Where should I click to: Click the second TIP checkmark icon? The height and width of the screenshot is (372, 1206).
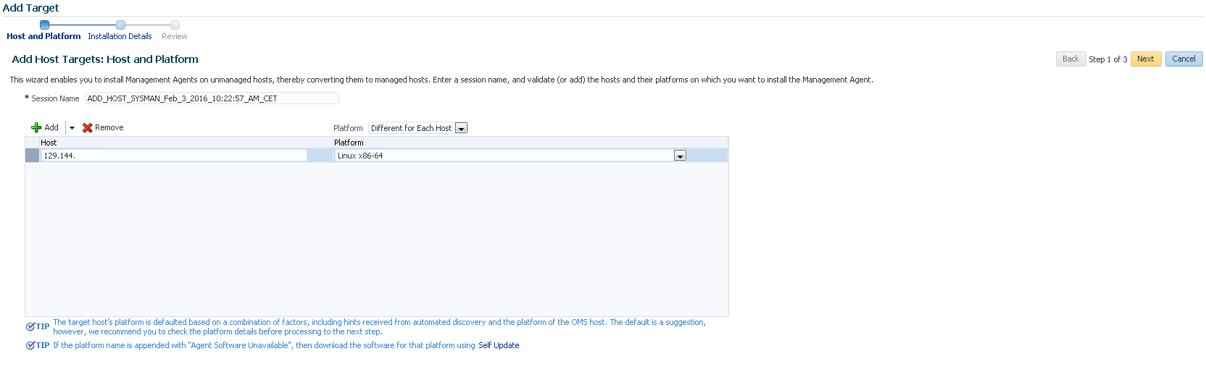(x=30, y=345)
